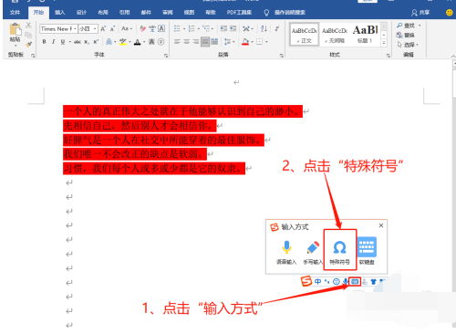Center align the text
Screen dimensions: 456x334
click(x=187, y=42)
